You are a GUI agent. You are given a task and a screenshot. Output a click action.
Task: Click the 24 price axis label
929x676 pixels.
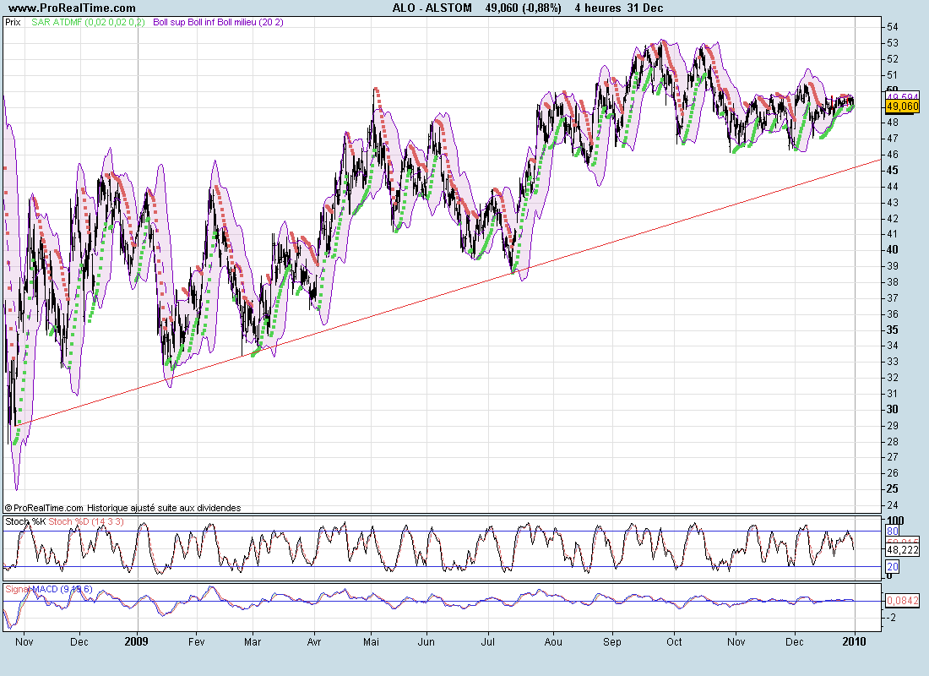893,505
